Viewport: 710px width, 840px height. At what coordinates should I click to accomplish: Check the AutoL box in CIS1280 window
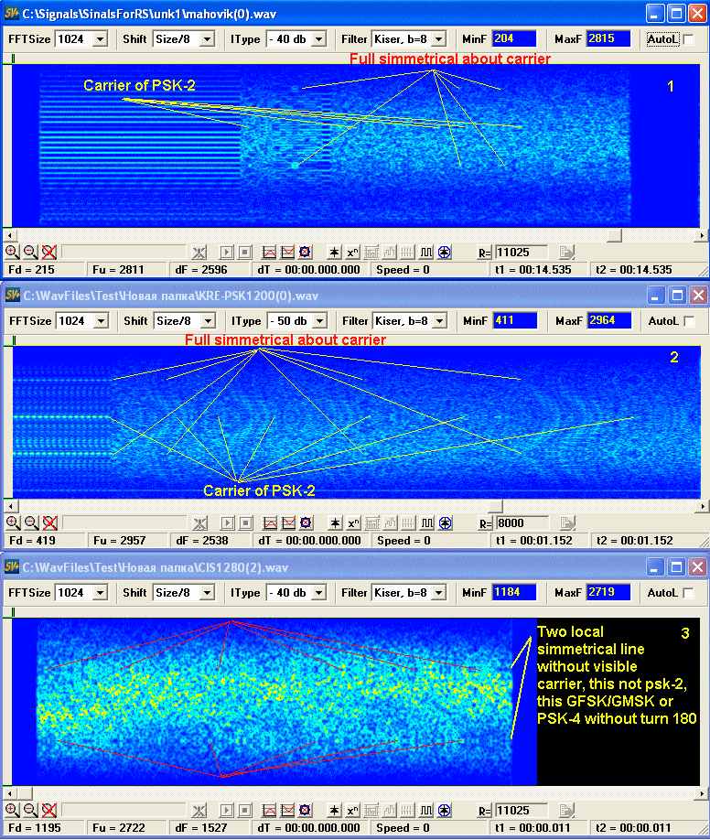click(x=689, y=593)
